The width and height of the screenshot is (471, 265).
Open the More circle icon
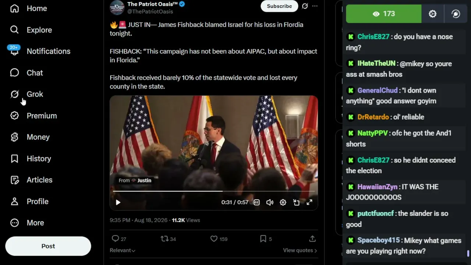click(x=14, y=223)
